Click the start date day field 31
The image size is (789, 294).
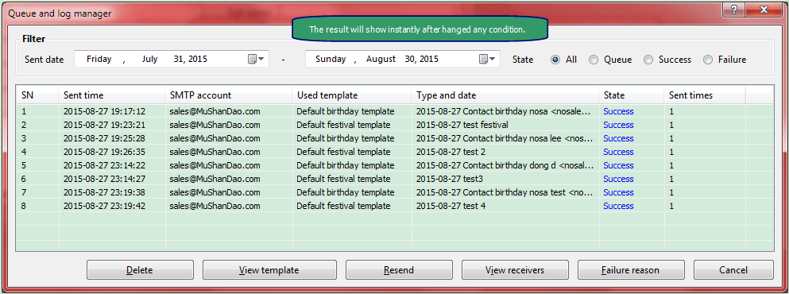pyautogui.click(x=179, y=59)
